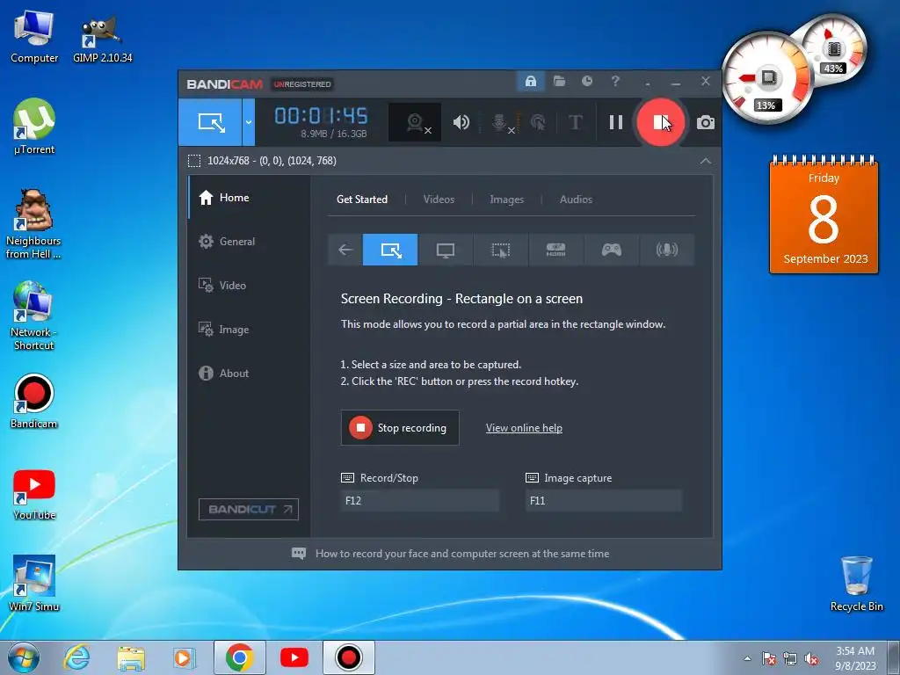Open the output folder icon in the title bar
This screenshot has width=900, height=675.
pos(559,81)
